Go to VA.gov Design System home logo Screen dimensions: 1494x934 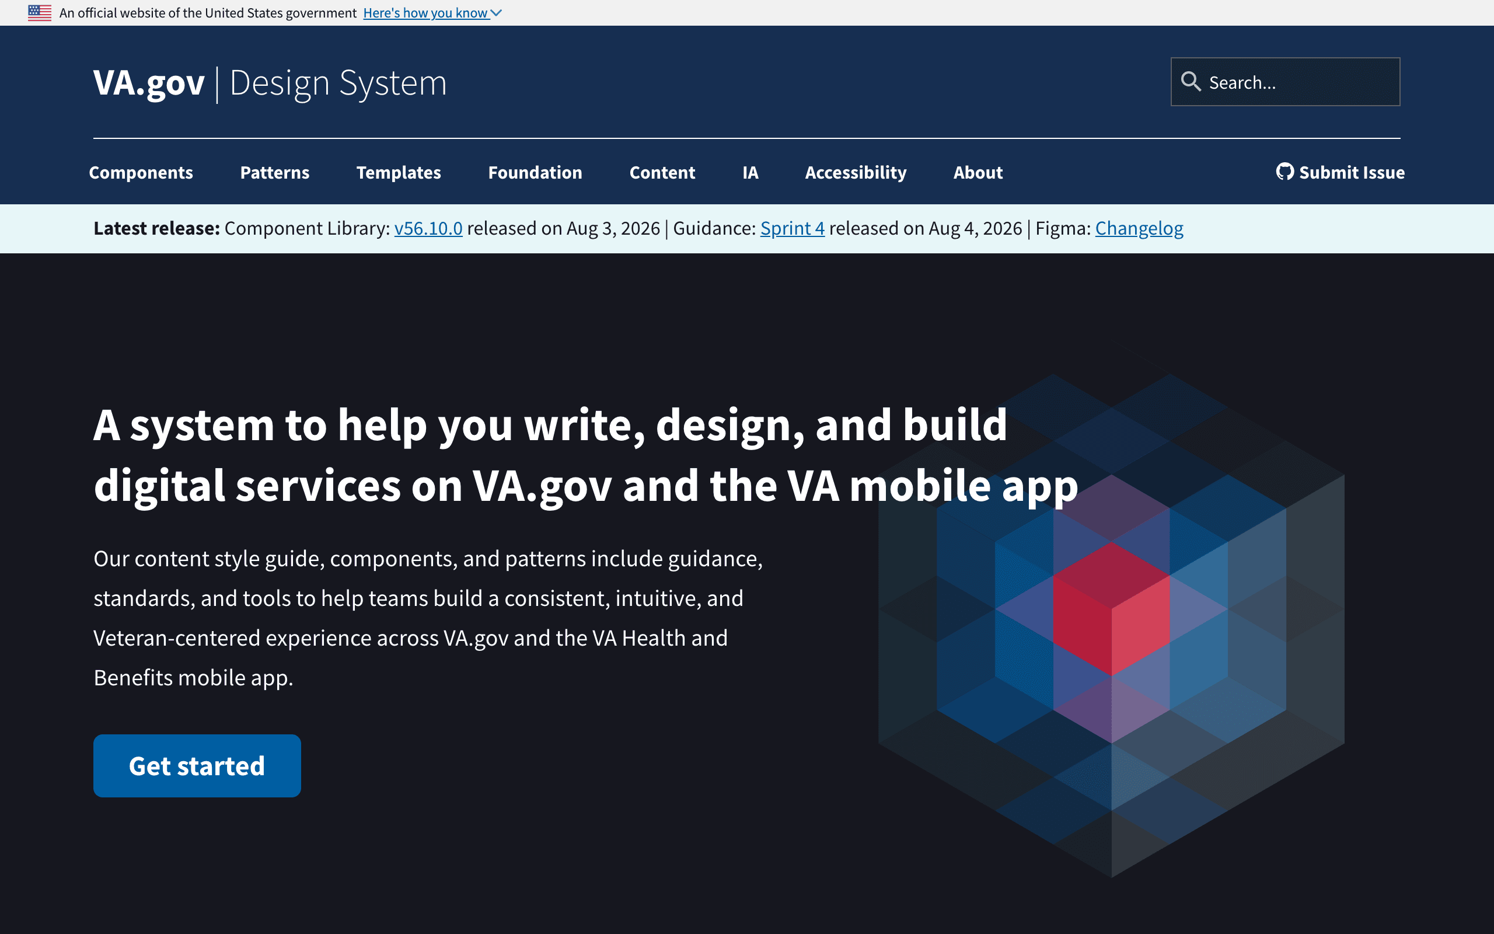click(x=270, y=83)
